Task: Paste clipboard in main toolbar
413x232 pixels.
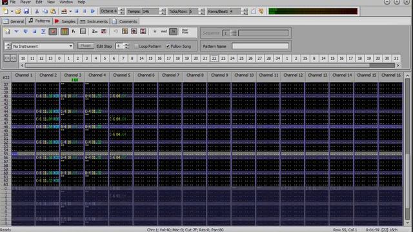Action: 53,12
